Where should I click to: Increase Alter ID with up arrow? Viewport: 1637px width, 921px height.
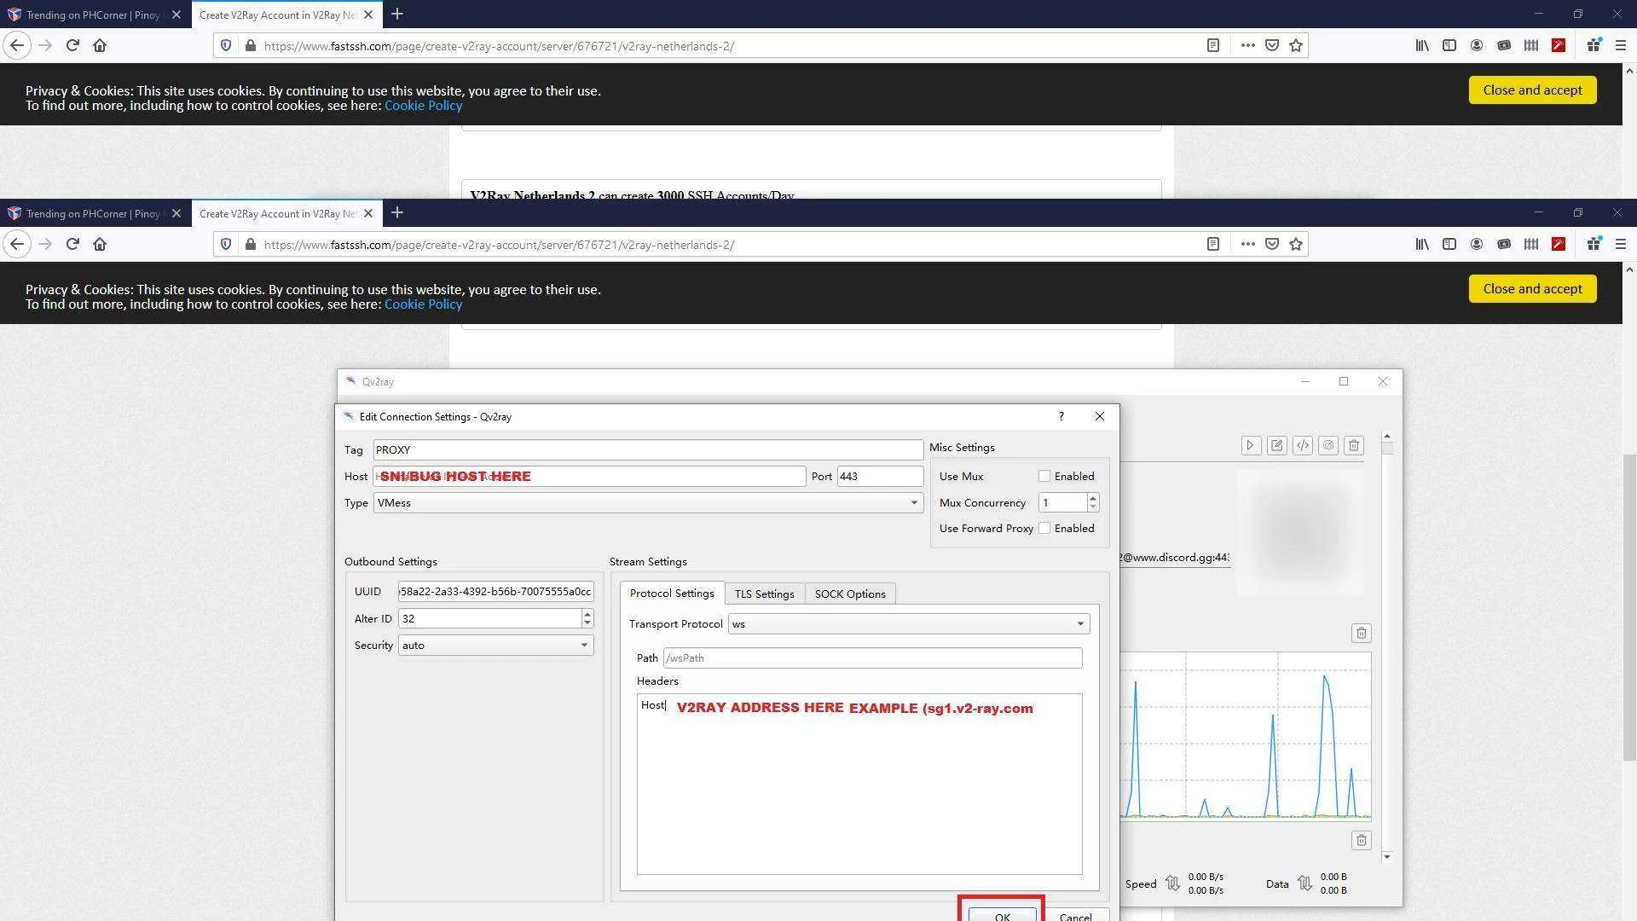(587, 614)
